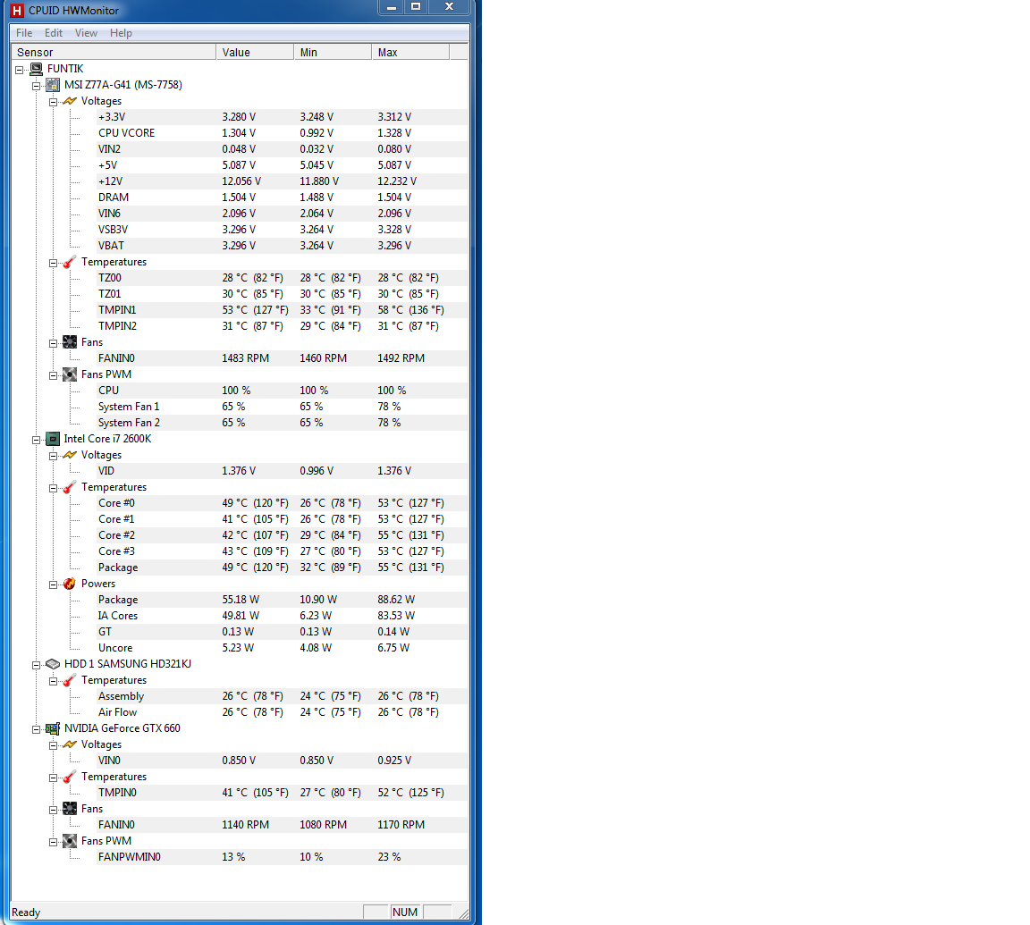
Task: Click the FUNTIK computer icon
Action: tap(36, 69)
